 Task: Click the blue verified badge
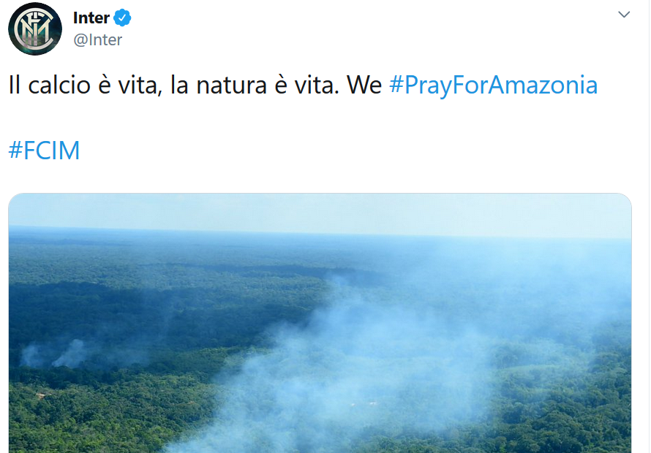pyautogui.click(x=122, y=18)
